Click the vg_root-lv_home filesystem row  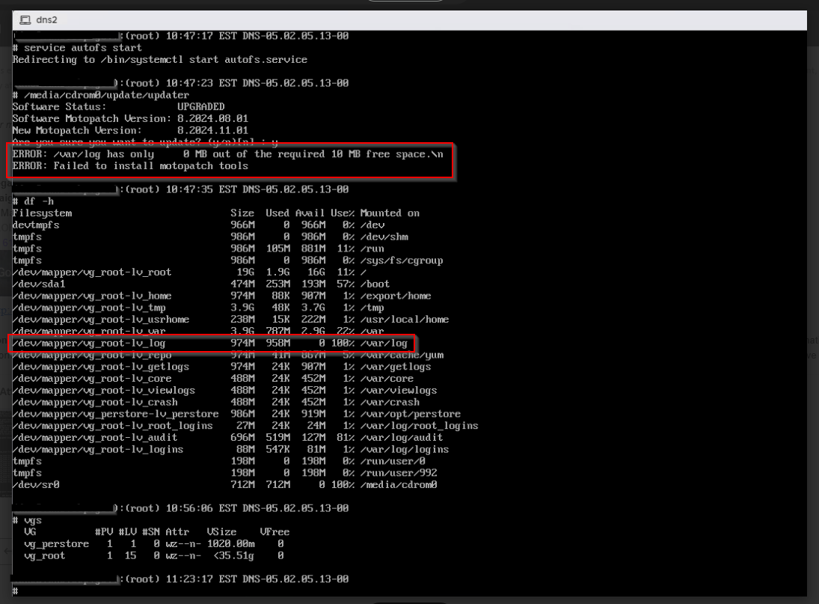(x=222, y=296)
